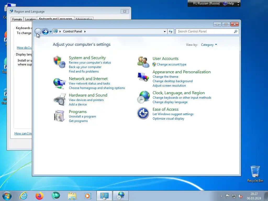The image size is (268, 201).
Task: Click the Action Center flag tray icon
Action: coord(227,196)
